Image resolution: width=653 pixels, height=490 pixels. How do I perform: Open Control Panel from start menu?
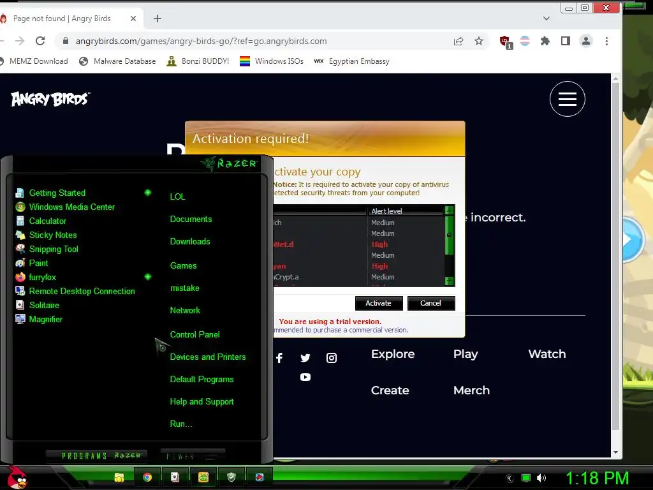pos(195,334)
